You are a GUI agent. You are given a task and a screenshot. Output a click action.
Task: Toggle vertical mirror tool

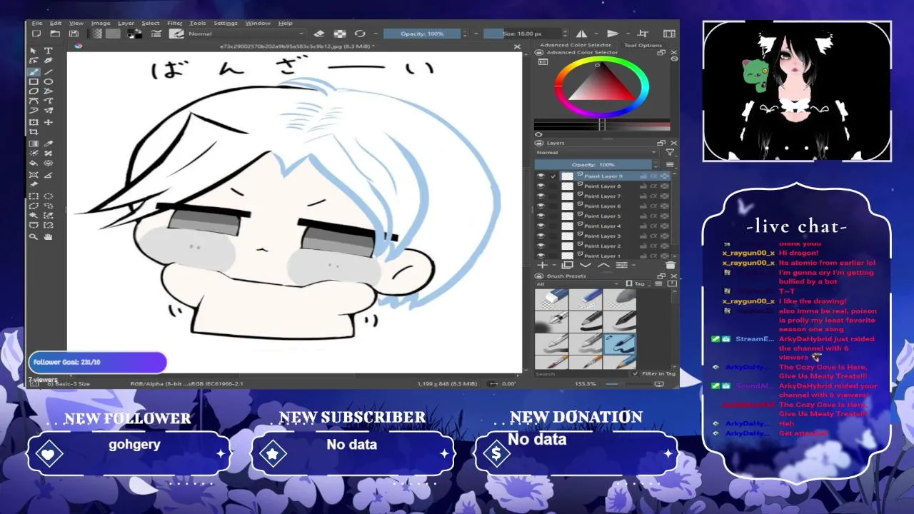click(x=612, y=34)
